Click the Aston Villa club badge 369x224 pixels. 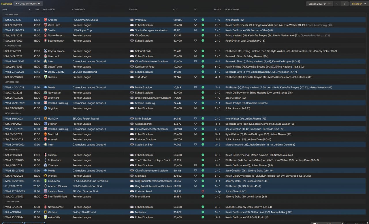[x=45, y=217]
